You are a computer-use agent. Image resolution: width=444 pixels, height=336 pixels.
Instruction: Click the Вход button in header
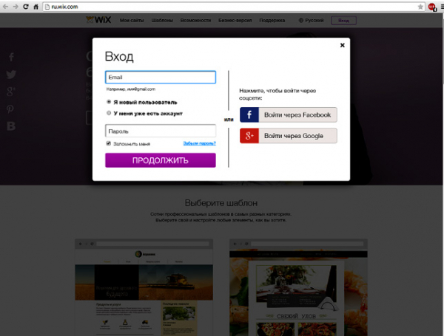click(x=343, y=21)
